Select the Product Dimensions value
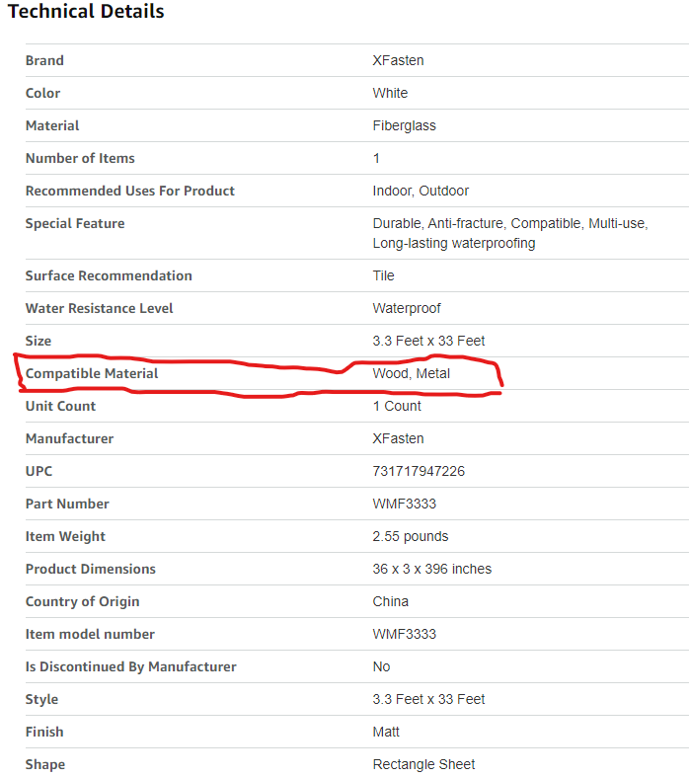The width and height of the screenshot is (689, 777). pyautogui.click(x=431, y=569)
